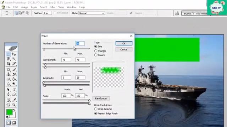Image resolution: width=227 pixels, height=127 pixels.
Task: Select the Notes tool
Action: coord(9,100)
